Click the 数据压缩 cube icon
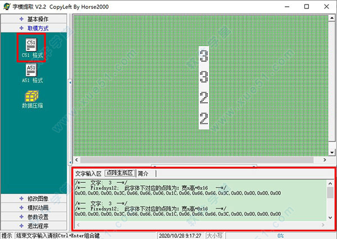The height and width of the screenshot is (239, 337). click(x=31, y=98)
